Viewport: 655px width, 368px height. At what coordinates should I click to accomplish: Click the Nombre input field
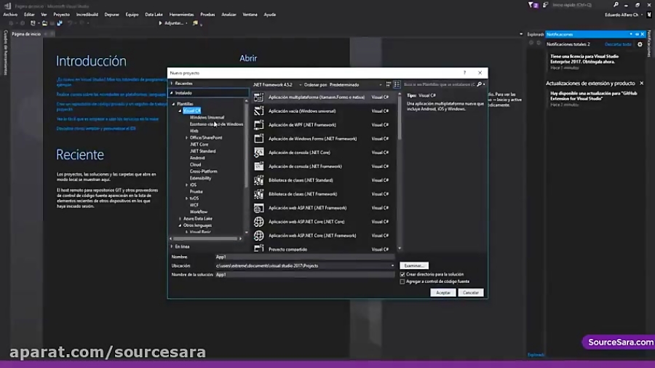click(304, 257)
